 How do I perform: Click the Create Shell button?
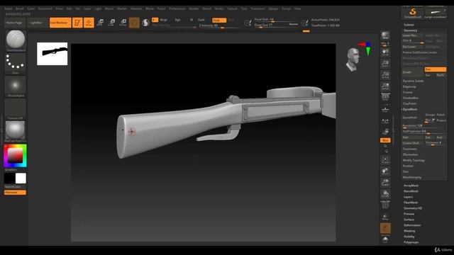[413, 143]
